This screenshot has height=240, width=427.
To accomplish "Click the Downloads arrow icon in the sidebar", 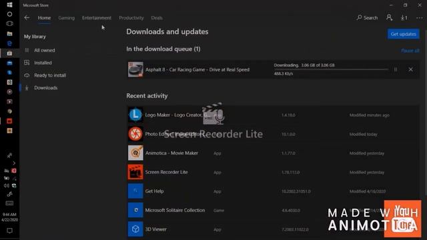I will (27, 88).
